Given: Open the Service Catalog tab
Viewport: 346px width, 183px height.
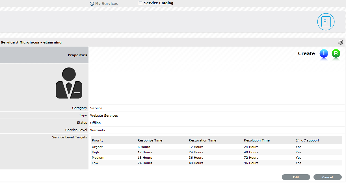Looking at the screenshot, I should point(158,3).
